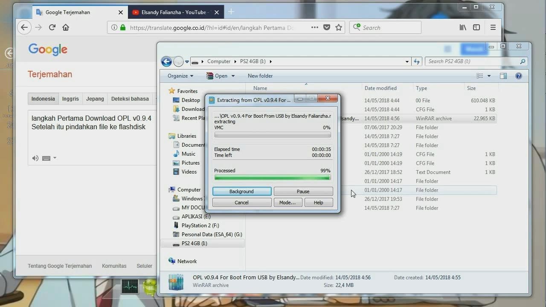Select Jepang source language tab
Screen dimensions: 546x307
[x=95, y=99]
